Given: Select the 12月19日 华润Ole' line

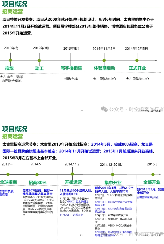Looking at the screenshot, I should (x=114, y=220).
